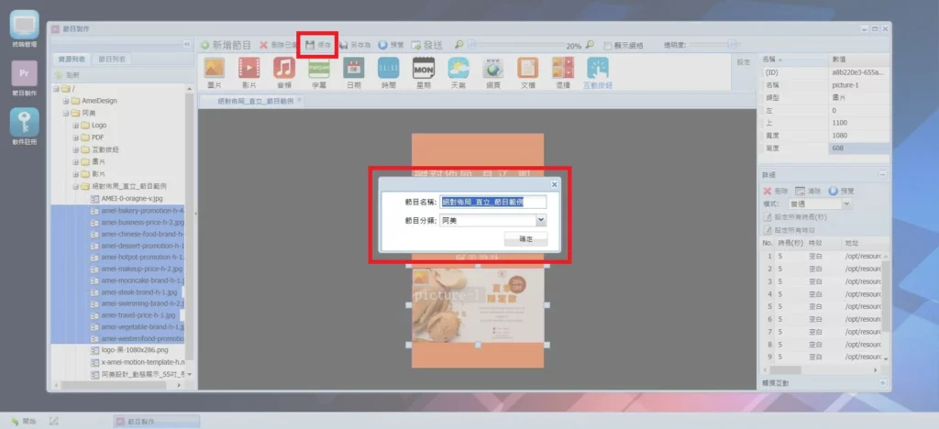The width and height of the screenshot is (939, 429).
Task: Switch to the 節目列表 tab
Action: [x=114, y=59]
